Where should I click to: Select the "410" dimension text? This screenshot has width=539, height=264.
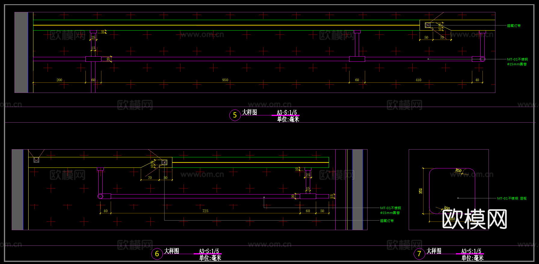click(418, 80)
